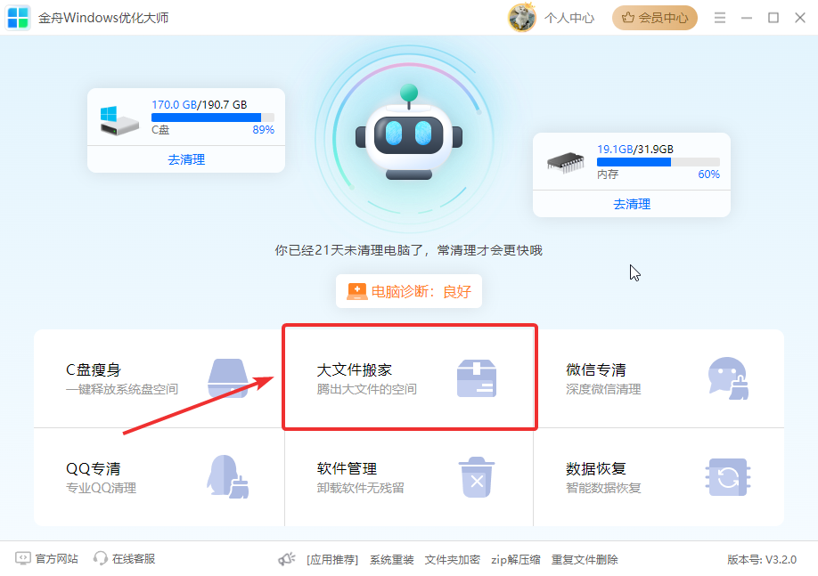Maximize the optimizer window
Image resolution: width=818 pixels, height=576 pixels.
pyautogui.click(x=773, y=18)
